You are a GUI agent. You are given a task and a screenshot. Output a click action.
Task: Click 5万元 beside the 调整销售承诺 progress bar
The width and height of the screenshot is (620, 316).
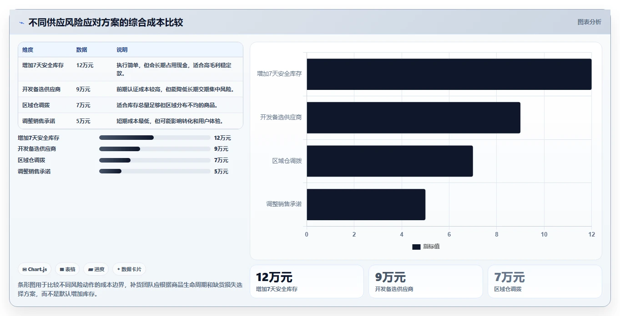221,172
